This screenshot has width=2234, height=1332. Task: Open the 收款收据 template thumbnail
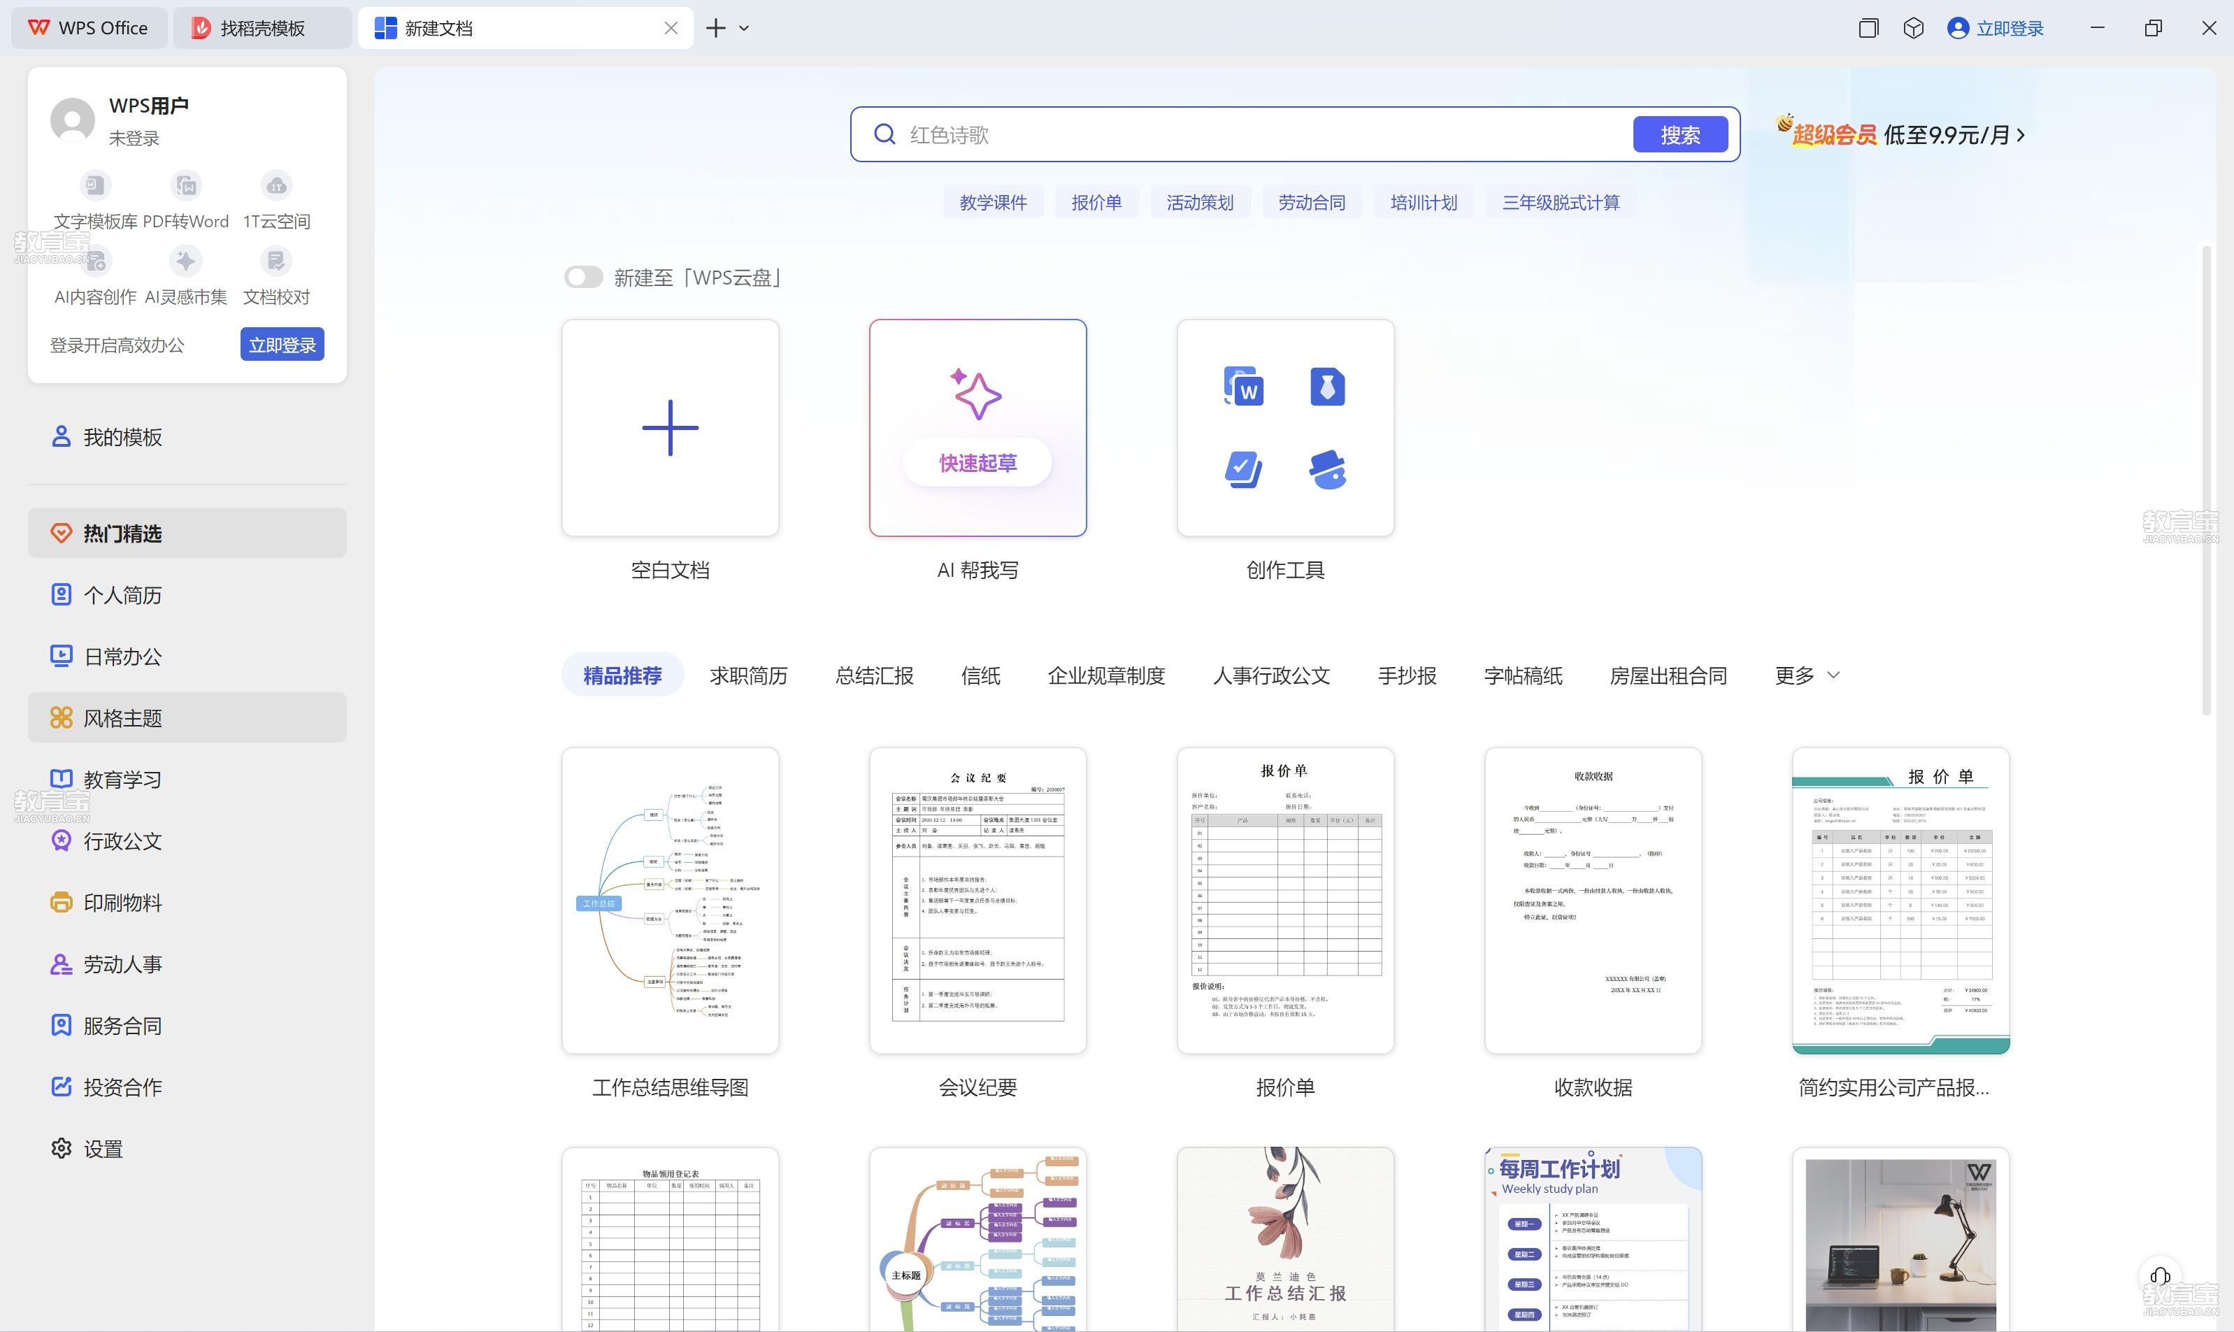point(1593,901)
